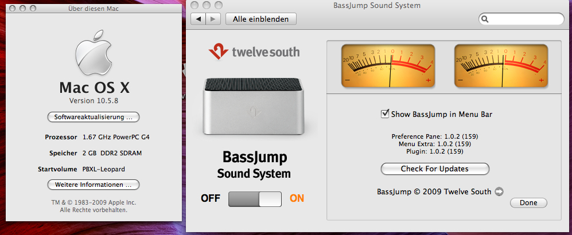The height and width of the screenshot is (235, 572).
Task: Click the Apple logo in Über diesen Mac
Action: (x=94, y=53)
